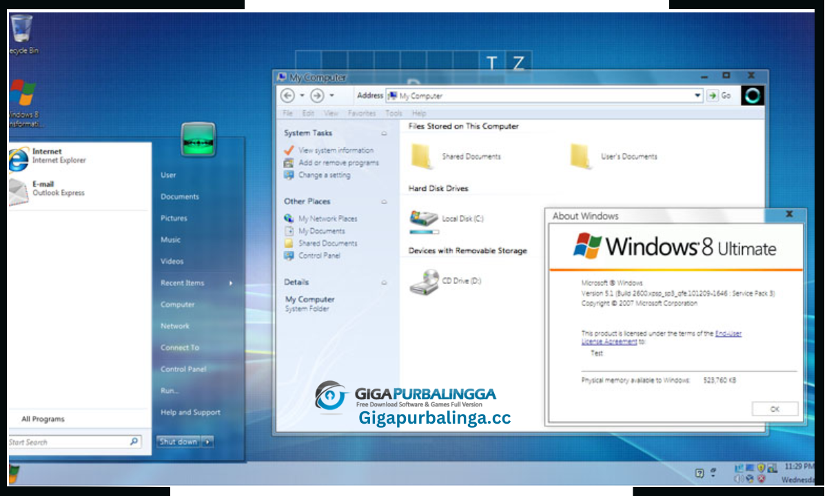Select the Local Disk (C:) drive icon

tap(424, 218)
